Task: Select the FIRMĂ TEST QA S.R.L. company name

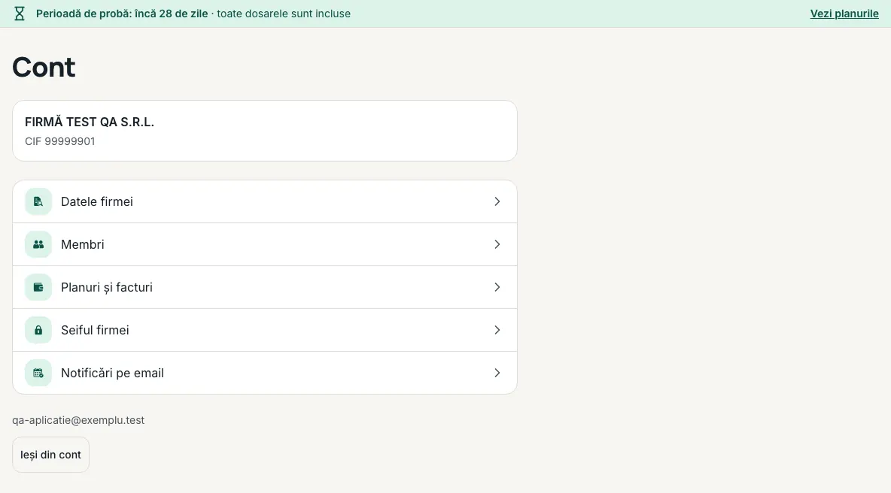Action: tap(90, 122)
